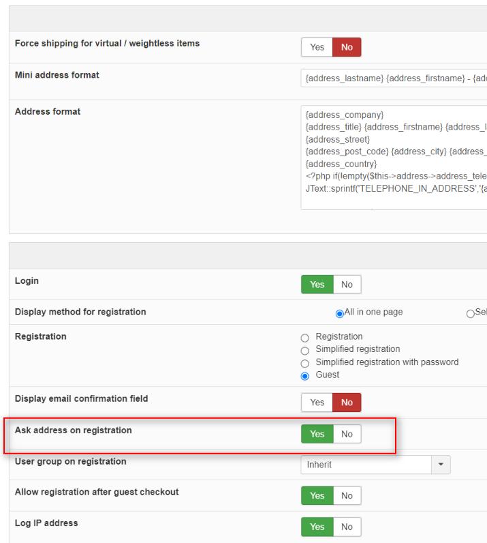The width and height of the screenshot is (487, 543).
Task: Click inside the Address format text area
Action: (x=394, y=157)
